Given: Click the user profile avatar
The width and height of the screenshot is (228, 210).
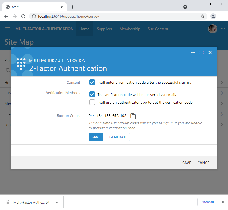Looking at the screenshot, I should pyautogui.click(x=212, y=29).
